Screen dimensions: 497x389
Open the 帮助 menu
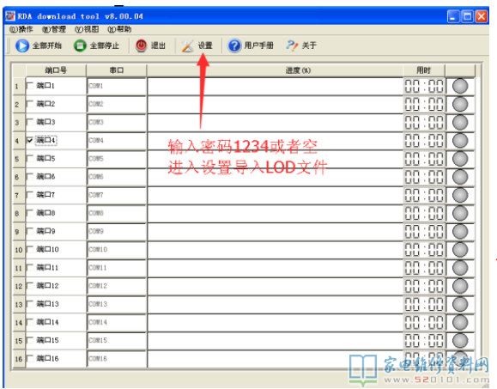[x=119, y=29]
